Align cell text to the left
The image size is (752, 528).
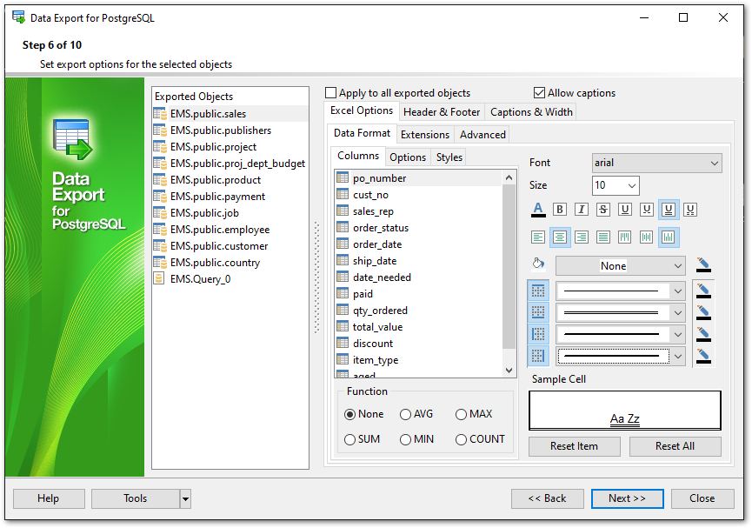(538, 237)
